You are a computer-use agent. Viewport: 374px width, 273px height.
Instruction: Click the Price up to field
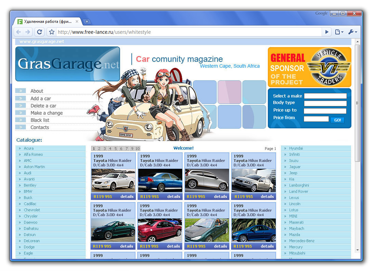coord(325,111)
